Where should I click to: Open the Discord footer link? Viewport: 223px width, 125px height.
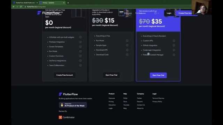click(x=140, y=102)
